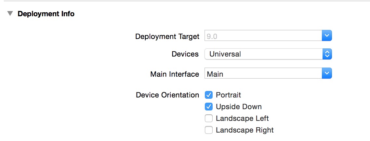The height and width of the screenshot is (141, 370).
Task: Click the Main Interface field label
Action: 175,74
